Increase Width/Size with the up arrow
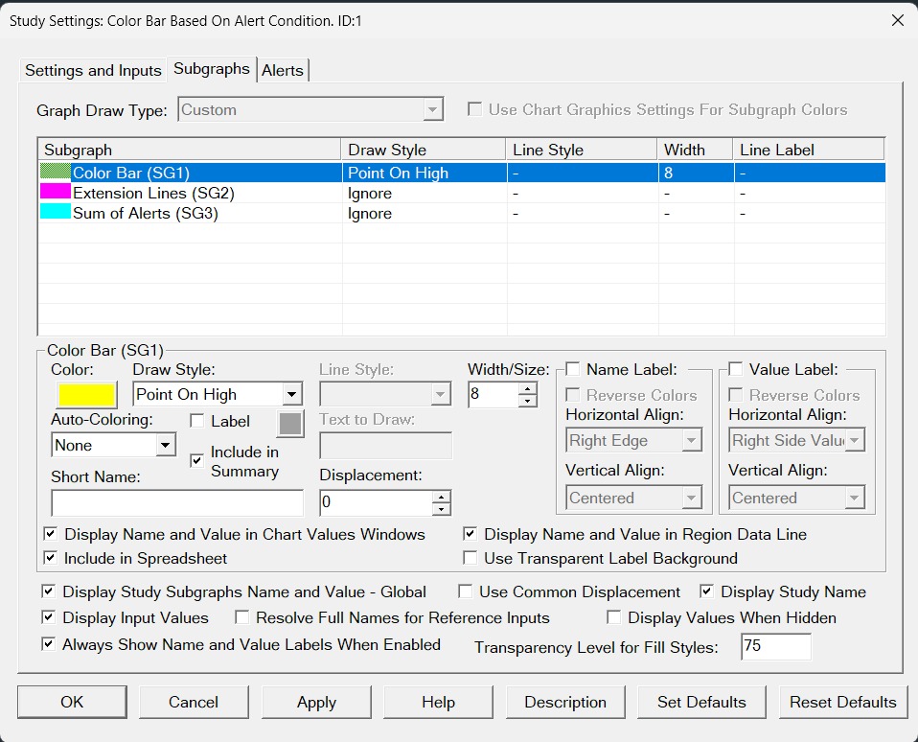Image resolution: width=918 pixels, height=742 pixels. coord(528,388)
